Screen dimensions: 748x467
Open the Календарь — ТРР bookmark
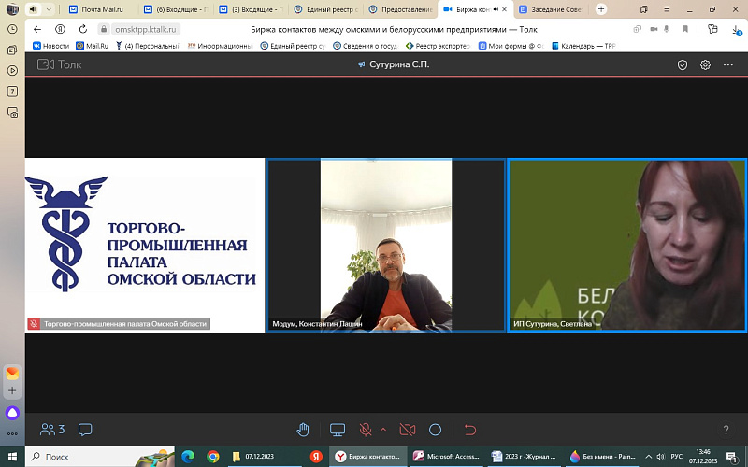point(583,46)
